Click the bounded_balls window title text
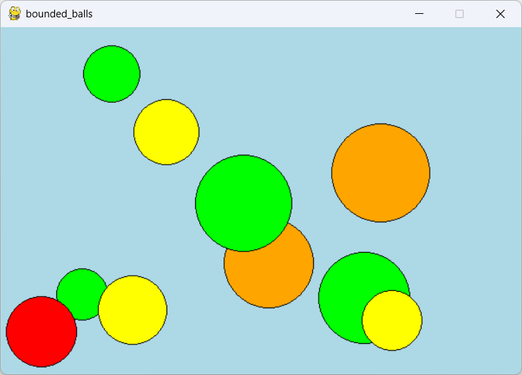 click(x=59, y=14)
